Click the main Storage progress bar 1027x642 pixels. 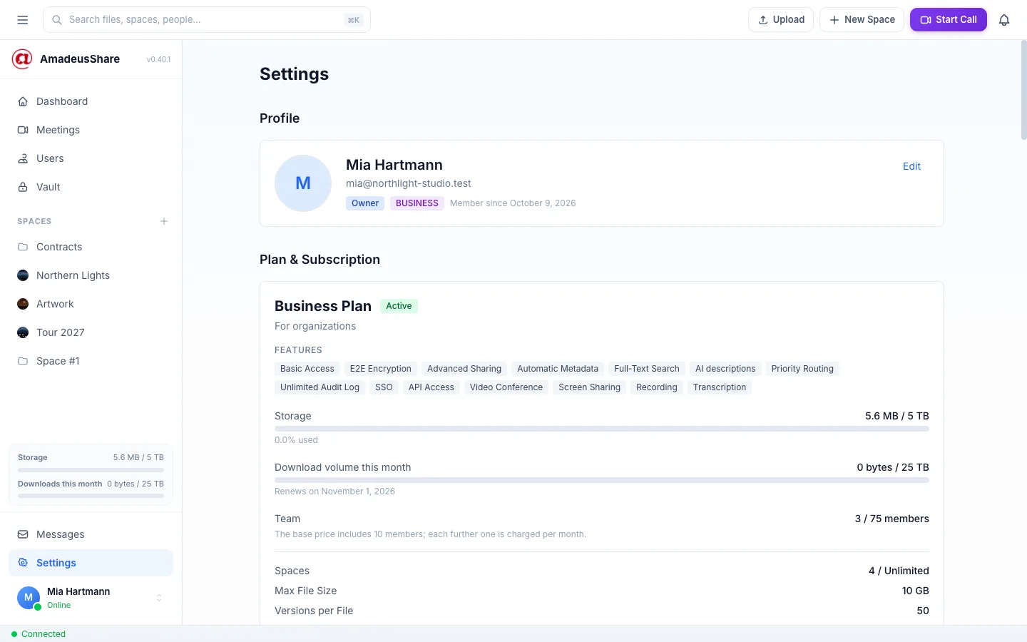602,429
